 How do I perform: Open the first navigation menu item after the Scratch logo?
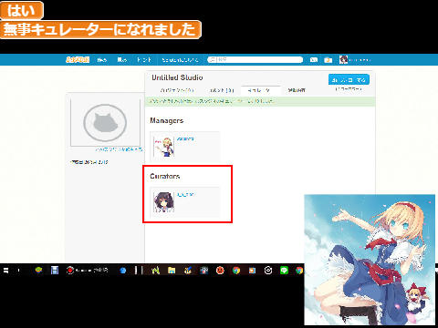point(102,60)
